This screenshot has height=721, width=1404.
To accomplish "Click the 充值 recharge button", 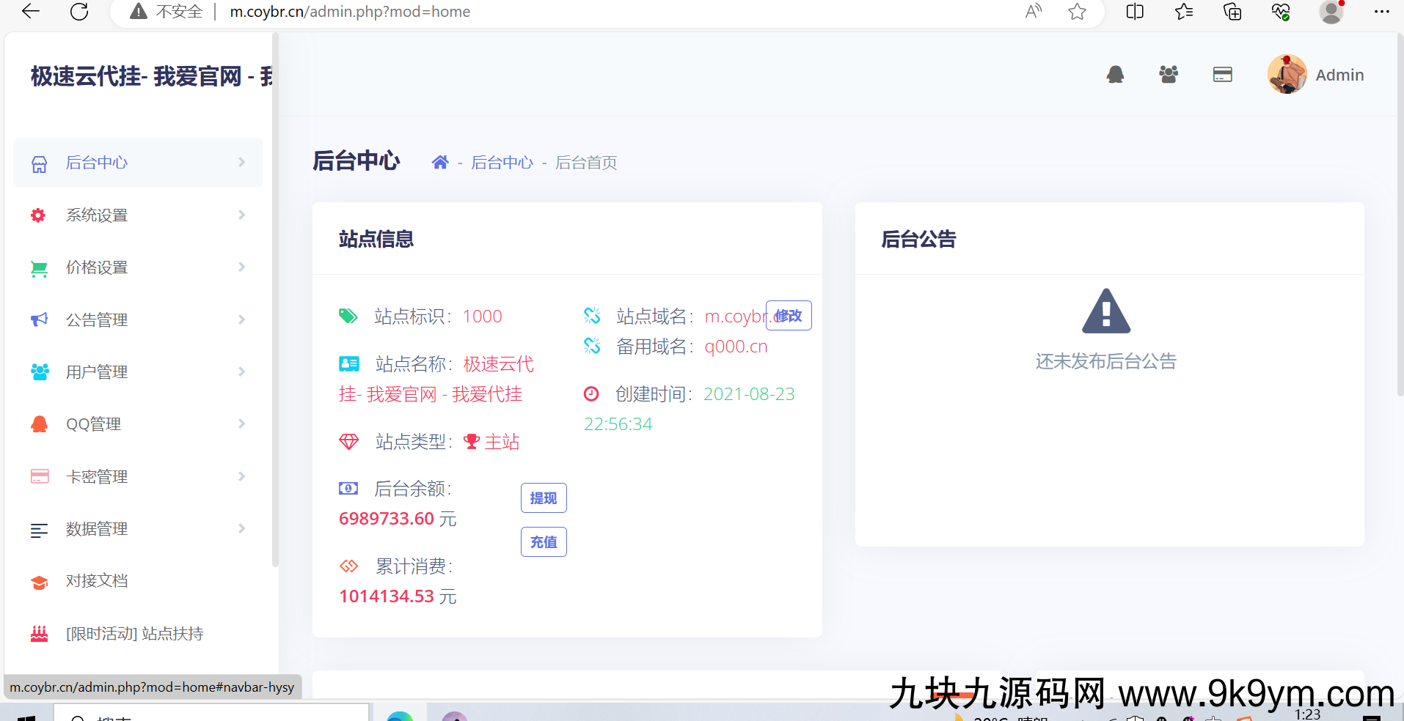I will 543,541.
